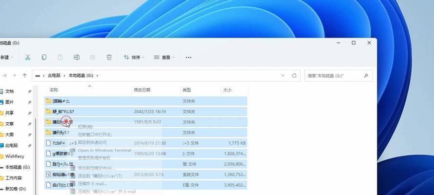This screenshot has height=195, width=434.
Task: Sort by the 类型 column header
Action: [x=186, y=90]
